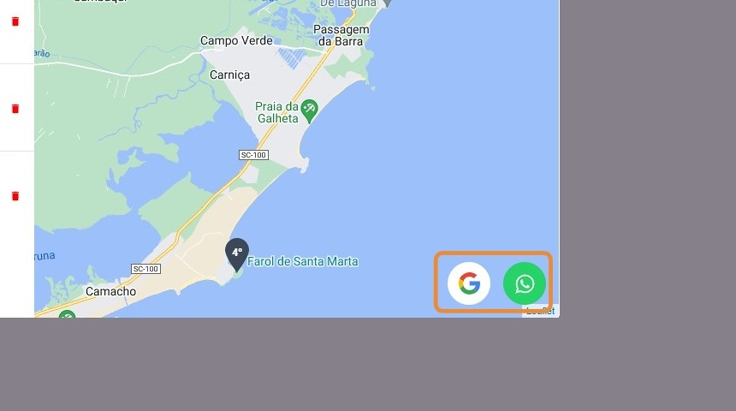Click the topmost red trash delete icon
Screen dimensions: 736x411
point(15,21)
